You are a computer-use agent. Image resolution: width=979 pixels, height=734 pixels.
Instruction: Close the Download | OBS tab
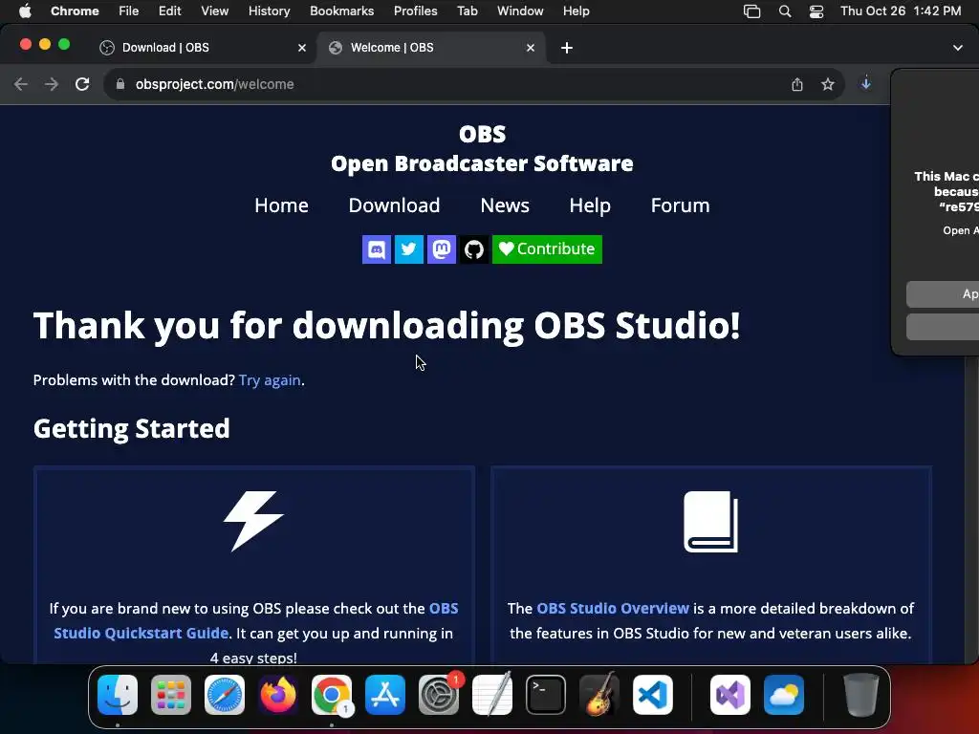coord(302,48)
